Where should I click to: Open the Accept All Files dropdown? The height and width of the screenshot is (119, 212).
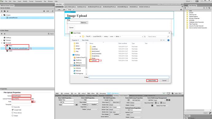[x=115, y=100]
